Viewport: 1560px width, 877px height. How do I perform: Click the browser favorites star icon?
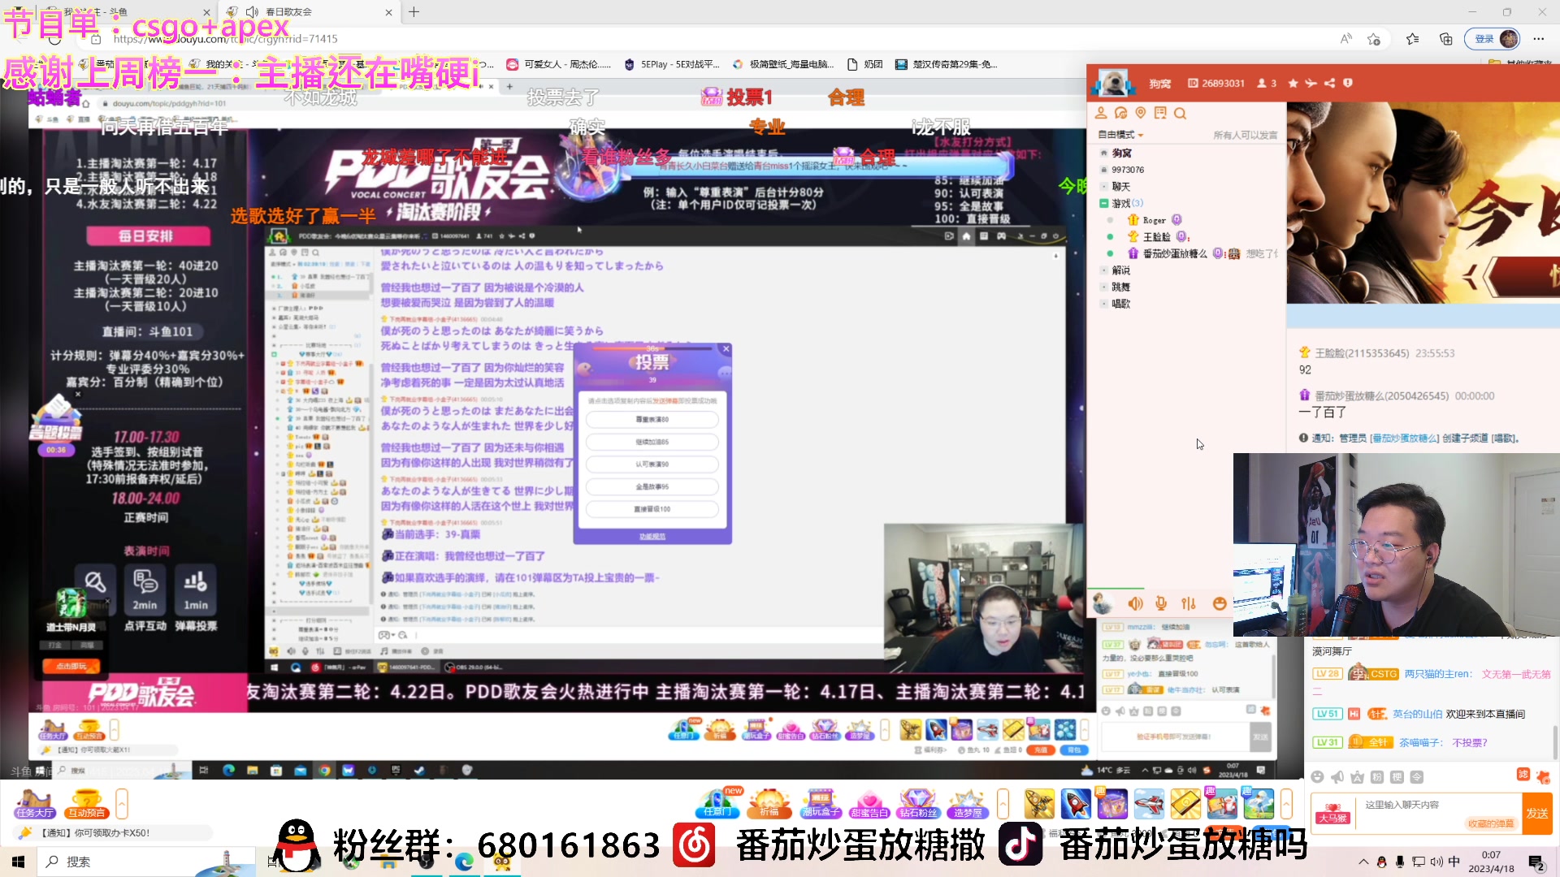pos(1412,38)
